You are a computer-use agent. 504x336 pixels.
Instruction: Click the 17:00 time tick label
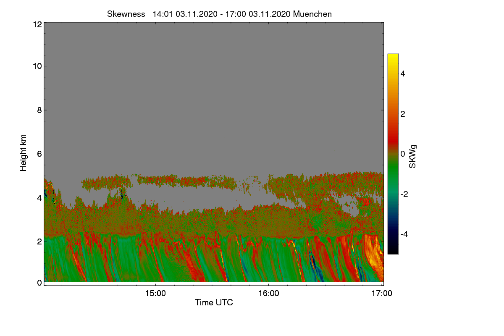coord(382,294)
